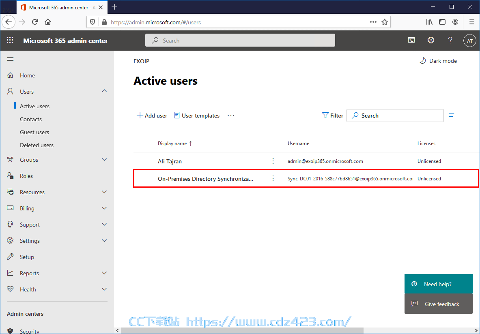480x334 pixels.
Task: Open page actions three-dot menu in address bar
Action: 373,22
